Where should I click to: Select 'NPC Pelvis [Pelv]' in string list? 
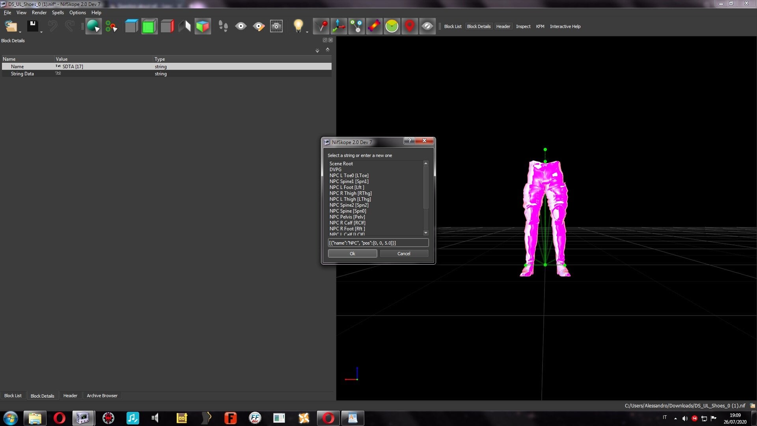tap(347, 217)
